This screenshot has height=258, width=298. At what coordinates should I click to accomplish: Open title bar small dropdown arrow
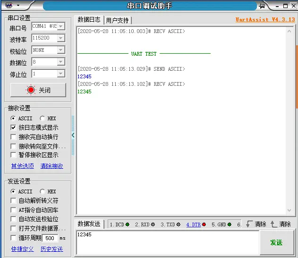18,5
